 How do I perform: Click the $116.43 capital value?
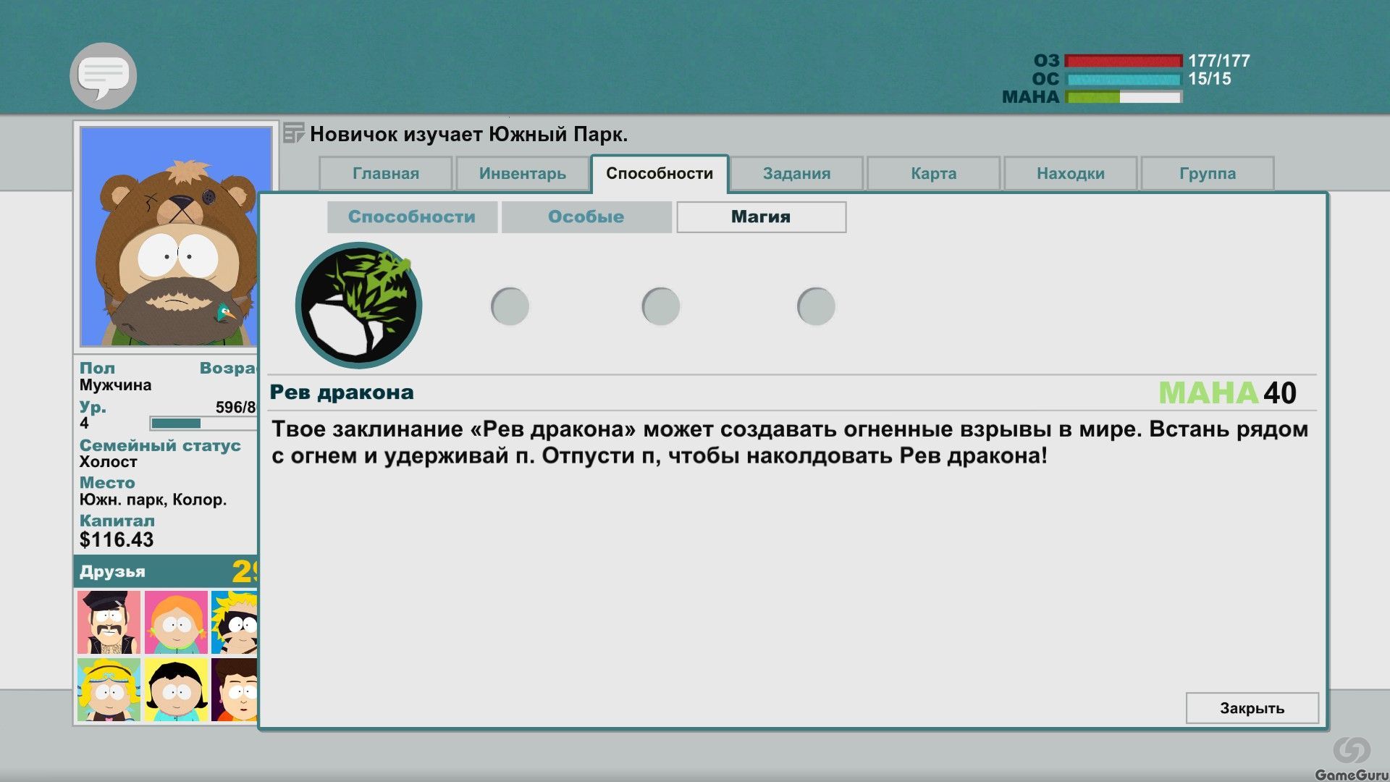click(x=117, y=539)
